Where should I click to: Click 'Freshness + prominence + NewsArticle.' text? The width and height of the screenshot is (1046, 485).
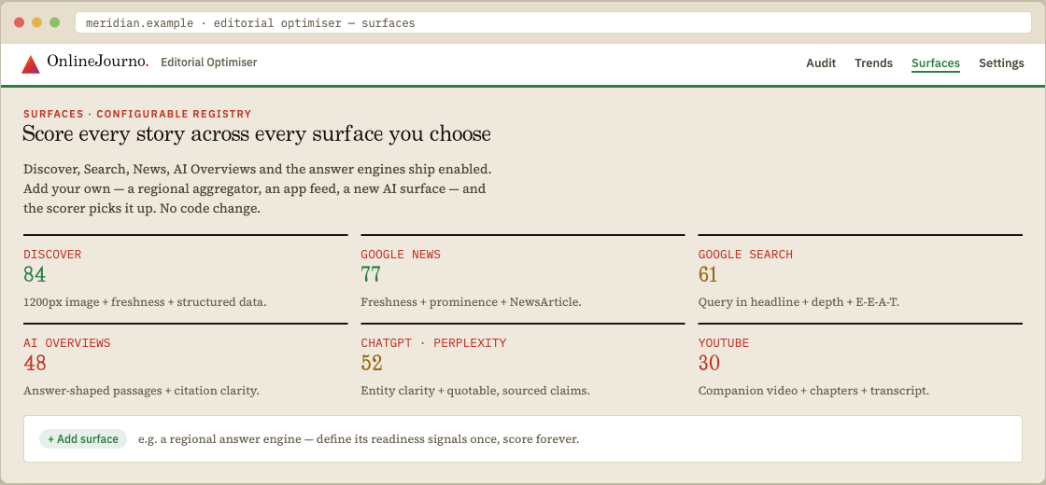pos(471,302)
